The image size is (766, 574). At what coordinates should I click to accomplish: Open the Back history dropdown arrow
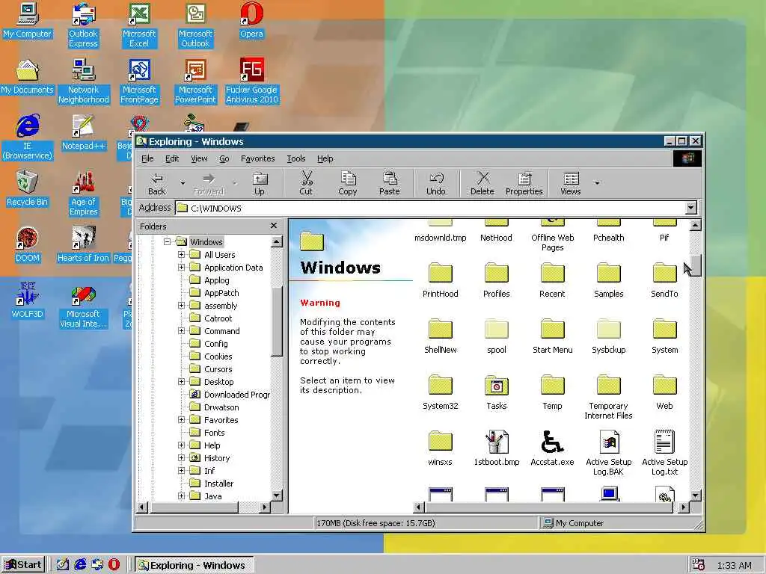(183, 183)
